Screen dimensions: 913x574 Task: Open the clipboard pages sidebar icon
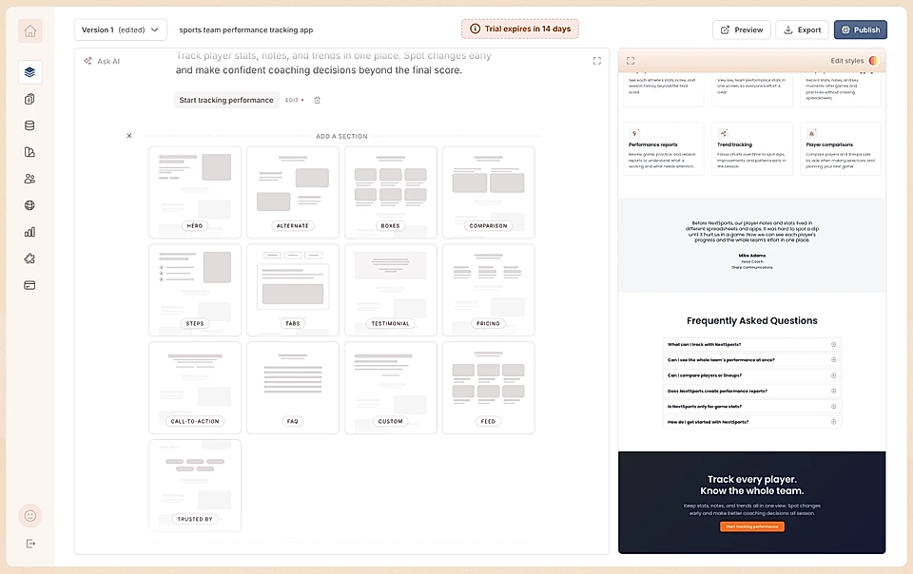click(29, 99)
